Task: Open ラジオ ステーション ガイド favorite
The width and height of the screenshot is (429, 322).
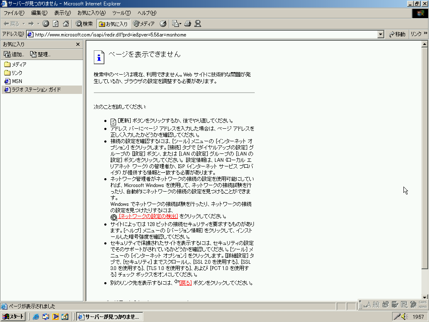Action: click(x=41, y=90)
